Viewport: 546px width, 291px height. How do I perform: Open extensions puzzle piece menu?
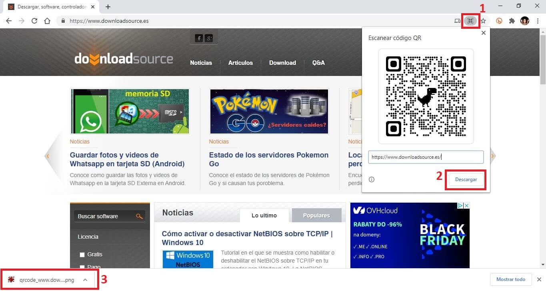pyautogui.click(x=512, y=21)
